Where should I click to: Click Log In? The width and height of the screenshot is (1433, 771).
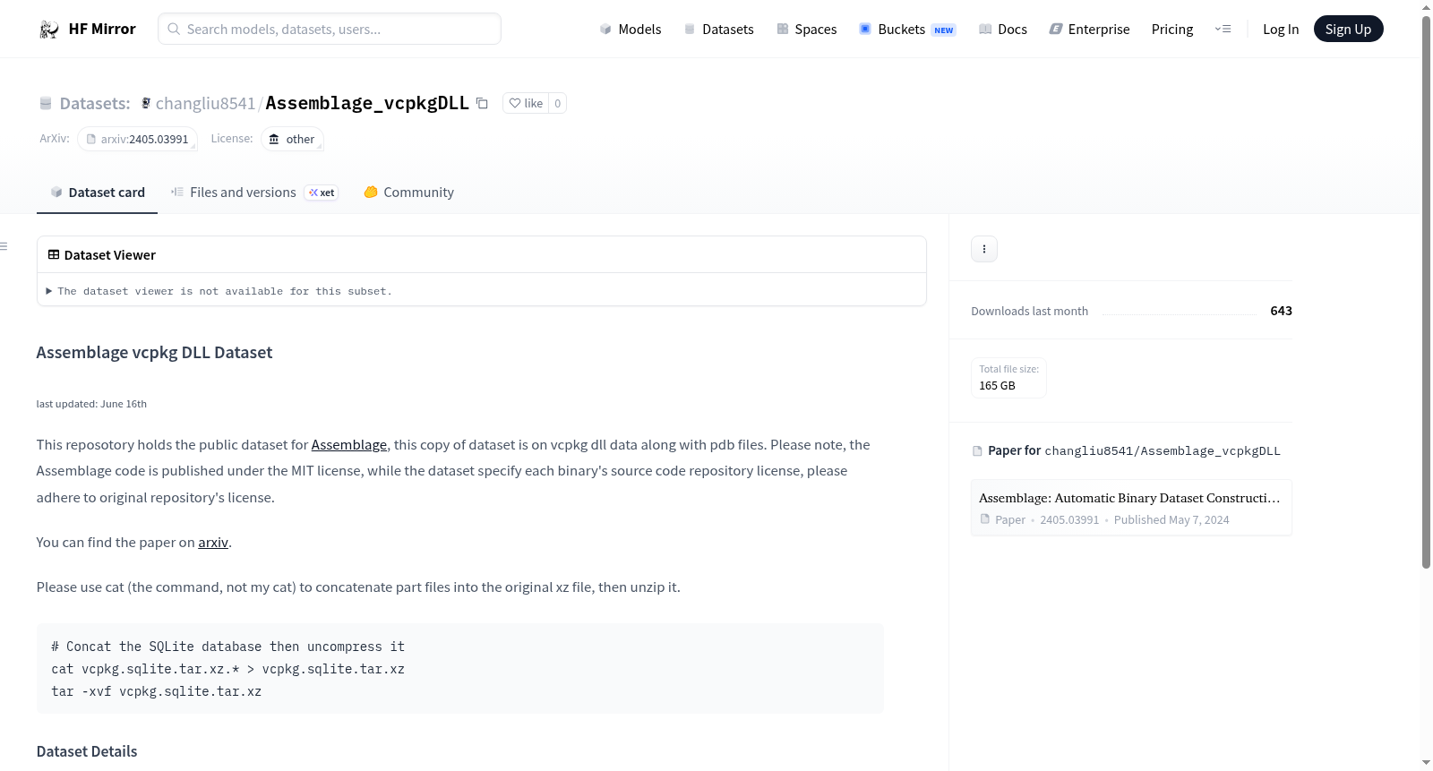point(1281,30)
